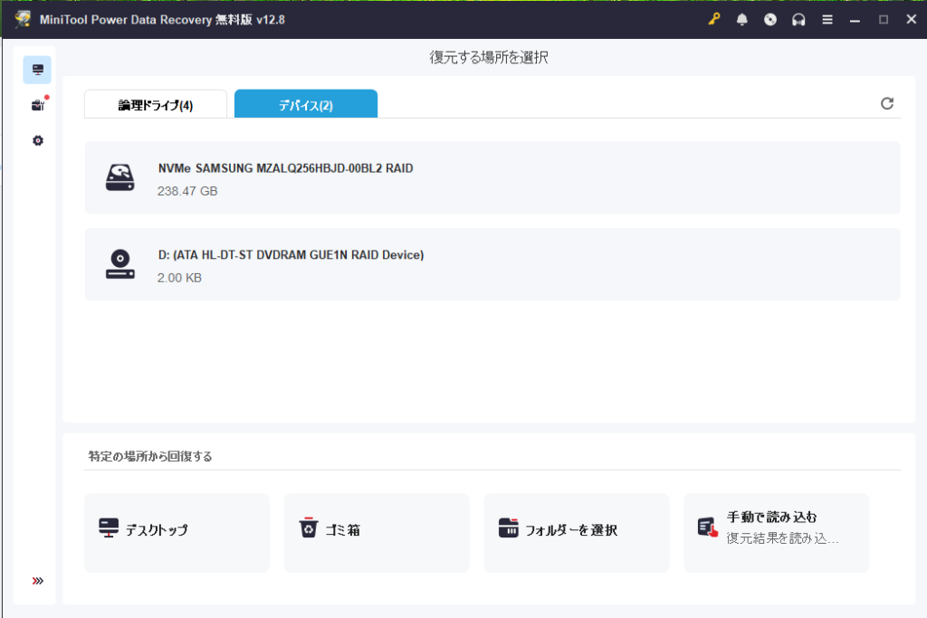Open the headset support icon
The image size is (927, 618).
[798, 20]
